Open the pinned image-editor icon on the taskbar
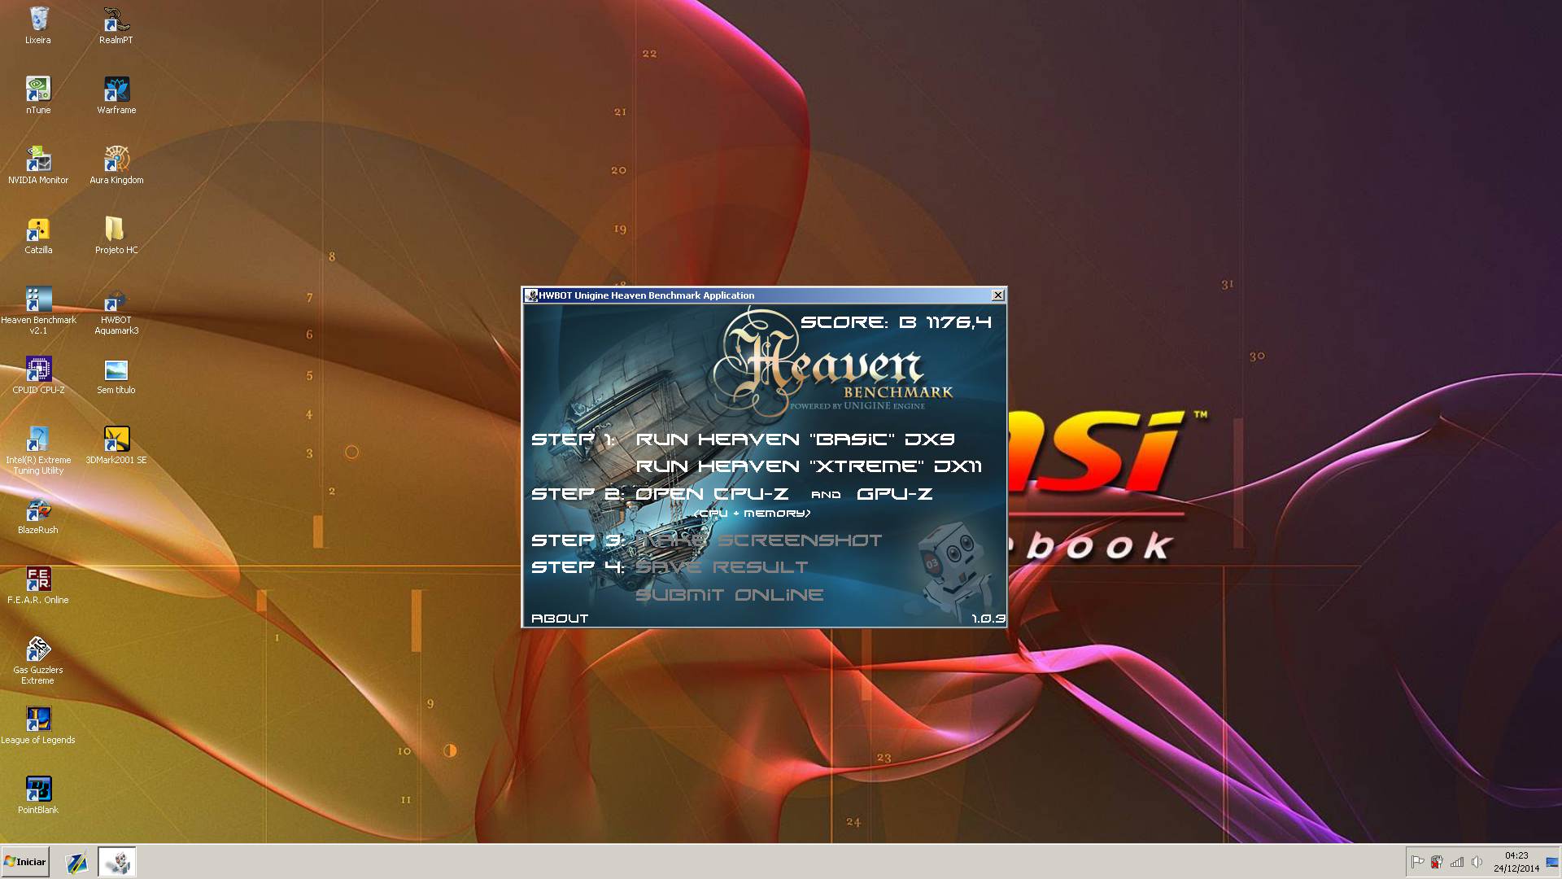This screenshot has width=1562, height=879. coord(76,862)
